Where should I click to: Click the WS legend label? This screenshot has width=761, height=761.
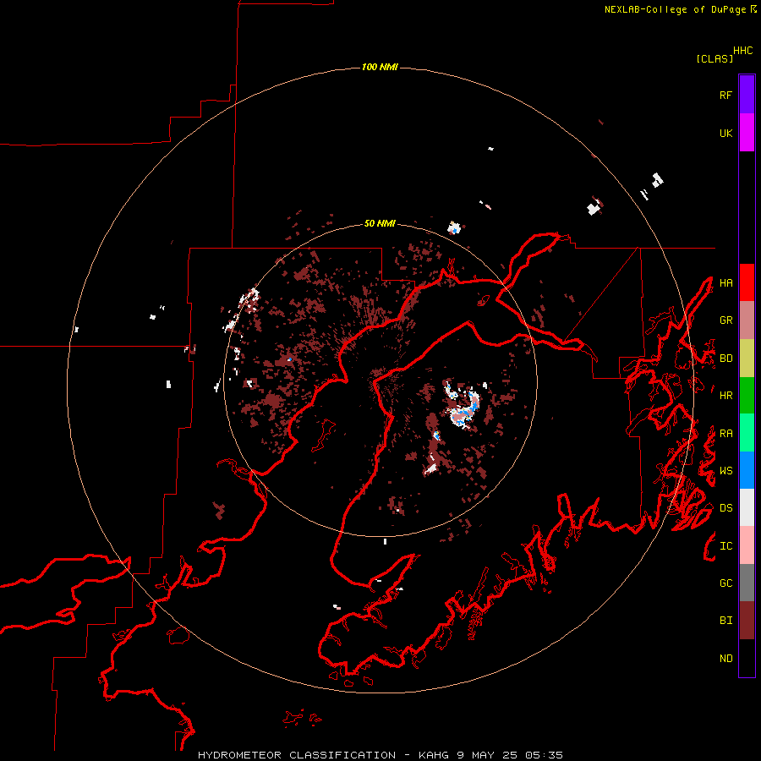(725, 470)
